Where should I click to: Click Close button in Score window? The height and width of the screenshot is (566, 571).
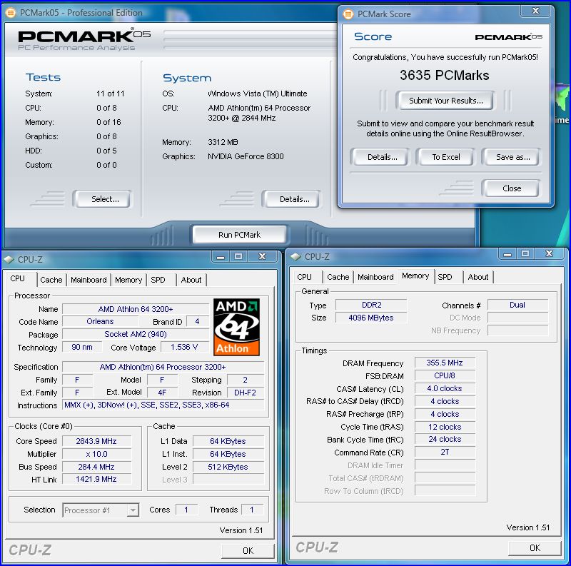coord(512,188)
